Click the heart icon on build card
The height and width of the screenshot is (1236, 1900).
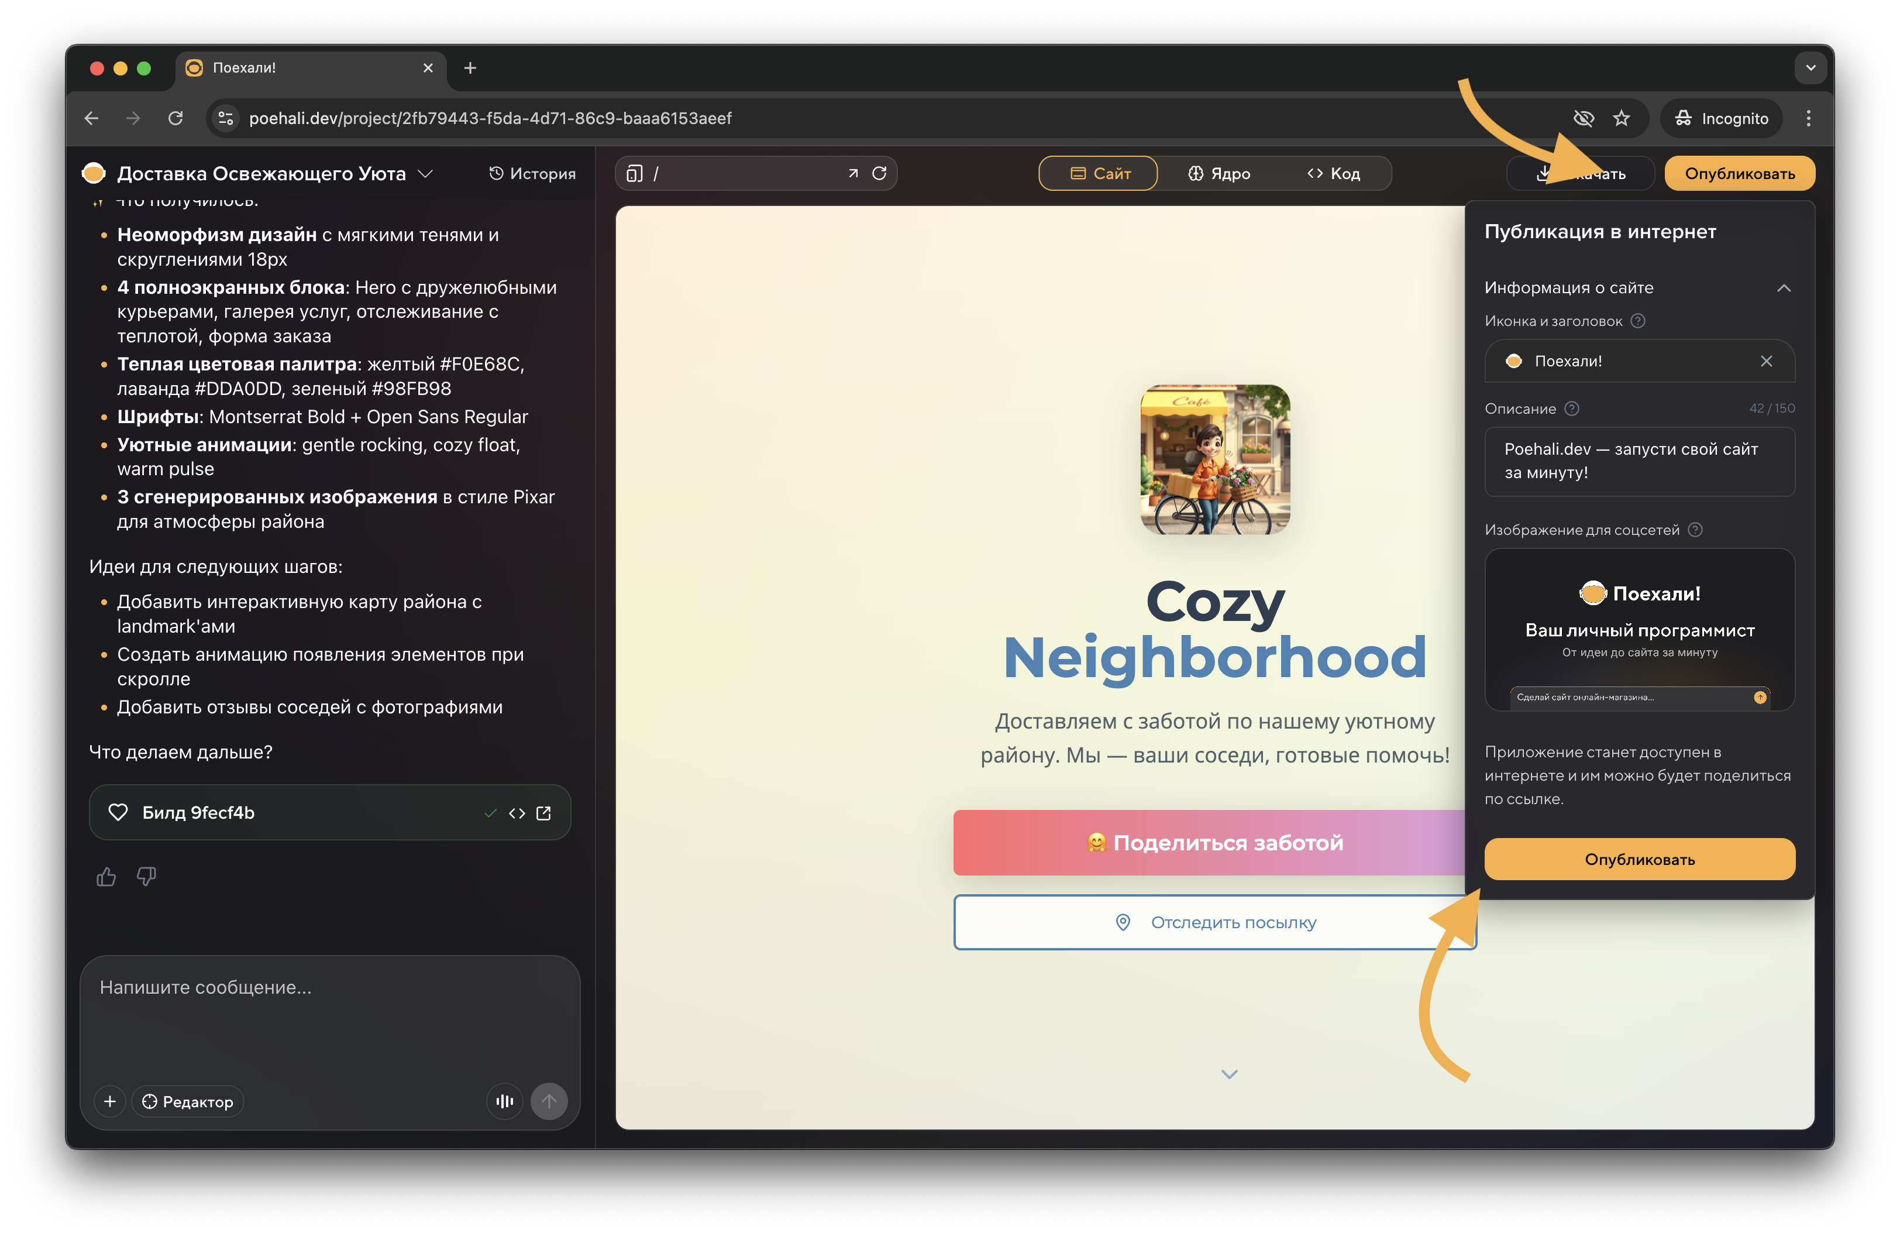pyautogui.click(x=118, y=813)
